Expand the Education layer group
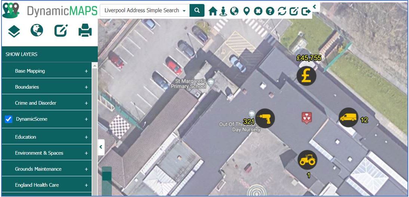The image size is (409, 197). tap(86, 137)
